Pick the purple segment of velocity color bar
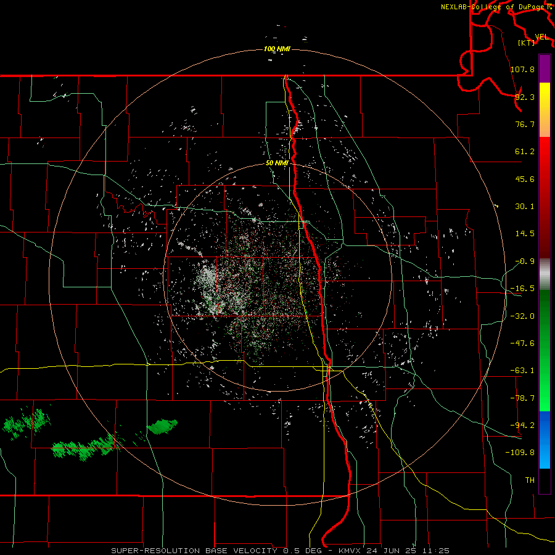The width and height of the screenshot is (555, 555). [545, 68]
